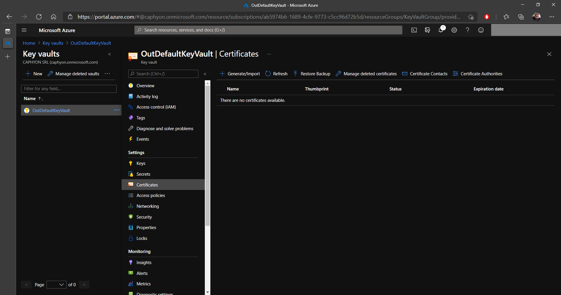
Task: Open more options next to Certificates title
Action: pyautogui.click(x=269, y=54)
